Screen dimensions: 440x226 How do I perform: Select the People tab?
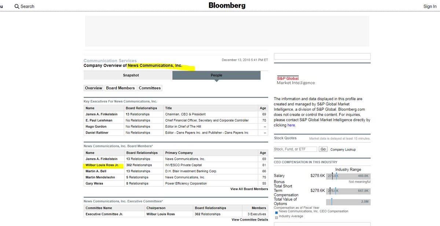(x=216, y=75)
